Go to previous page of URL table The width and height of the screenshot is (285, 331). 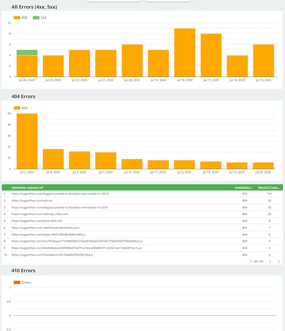coord(270,261)
